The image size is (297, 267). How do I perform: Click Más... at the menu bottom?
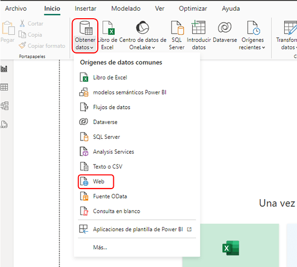pos(100,247)
